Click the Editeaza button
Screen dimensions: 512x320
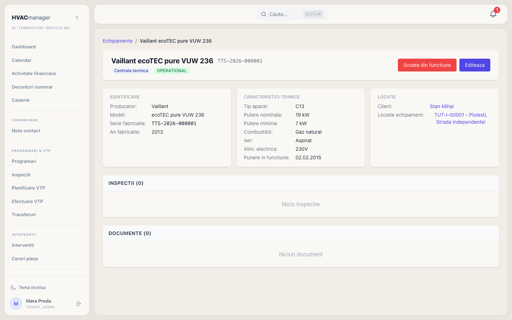[x=475, y=65]
